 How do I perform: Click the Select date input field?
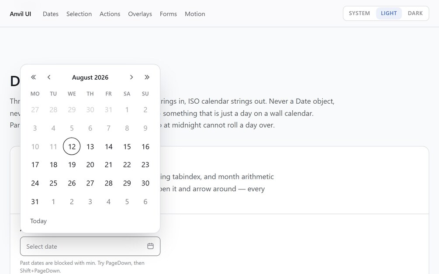90,247
